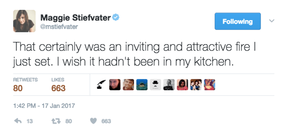The height and width of the screenshot is (136, 291).
Task: Click Maggie Stiefvater's profile photo
Action: point(24,21)
